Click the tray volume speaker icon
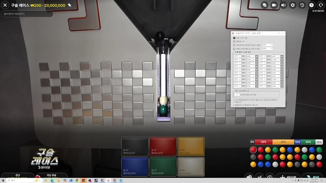 [305, 180]
